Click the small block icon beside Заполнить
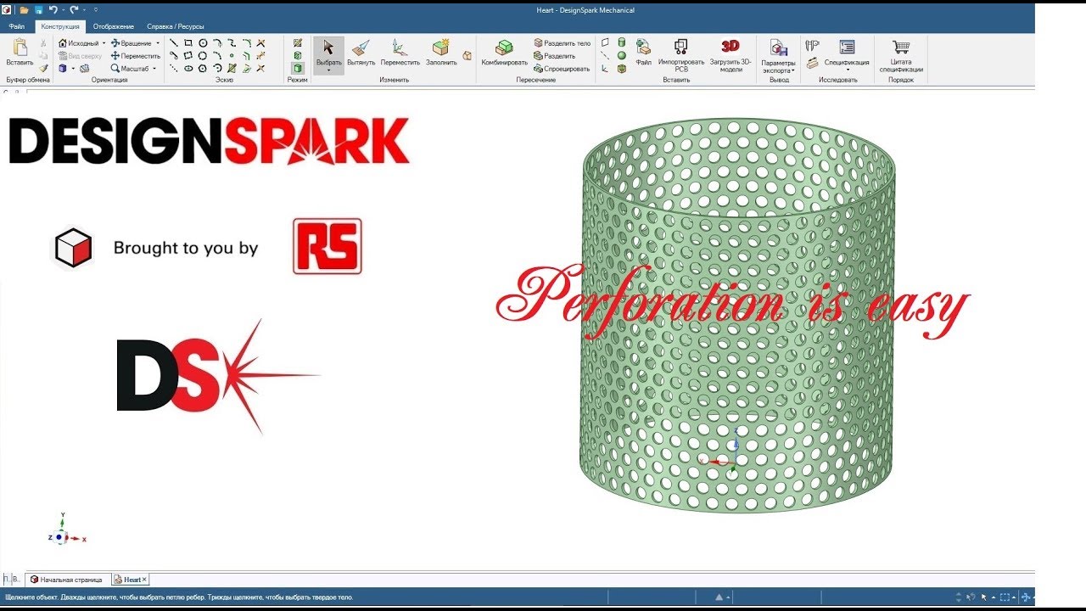 [467, 55]
